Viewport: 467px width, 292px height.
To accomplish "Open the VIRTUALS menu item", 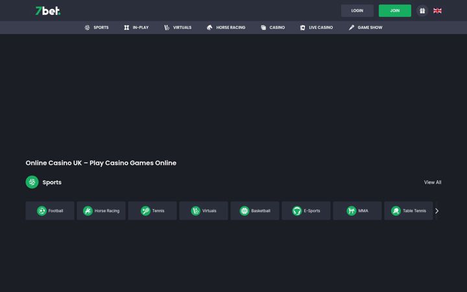I will pyautogui.click(x=178, y=27).
